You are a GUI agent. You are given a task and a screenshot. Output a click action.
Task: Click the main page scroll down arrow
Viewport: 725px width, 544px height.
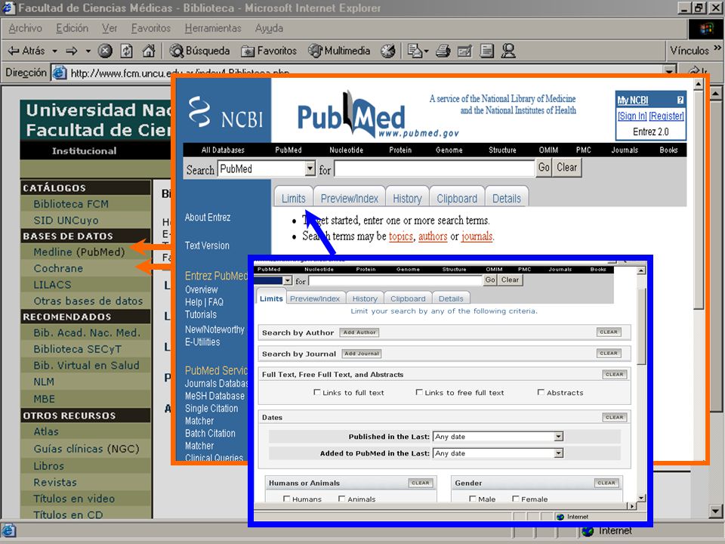[x=716, y=512]
